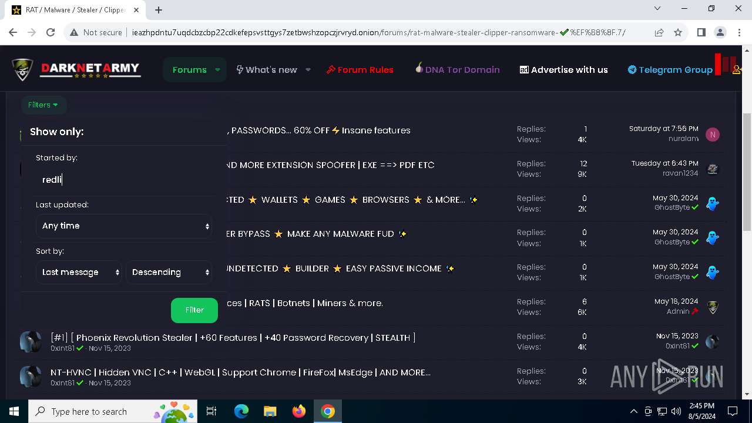Screen dimensions: 752x423
Task: Open the Telegram Group link
Action: pyautogui.click(x=670, y=69)
